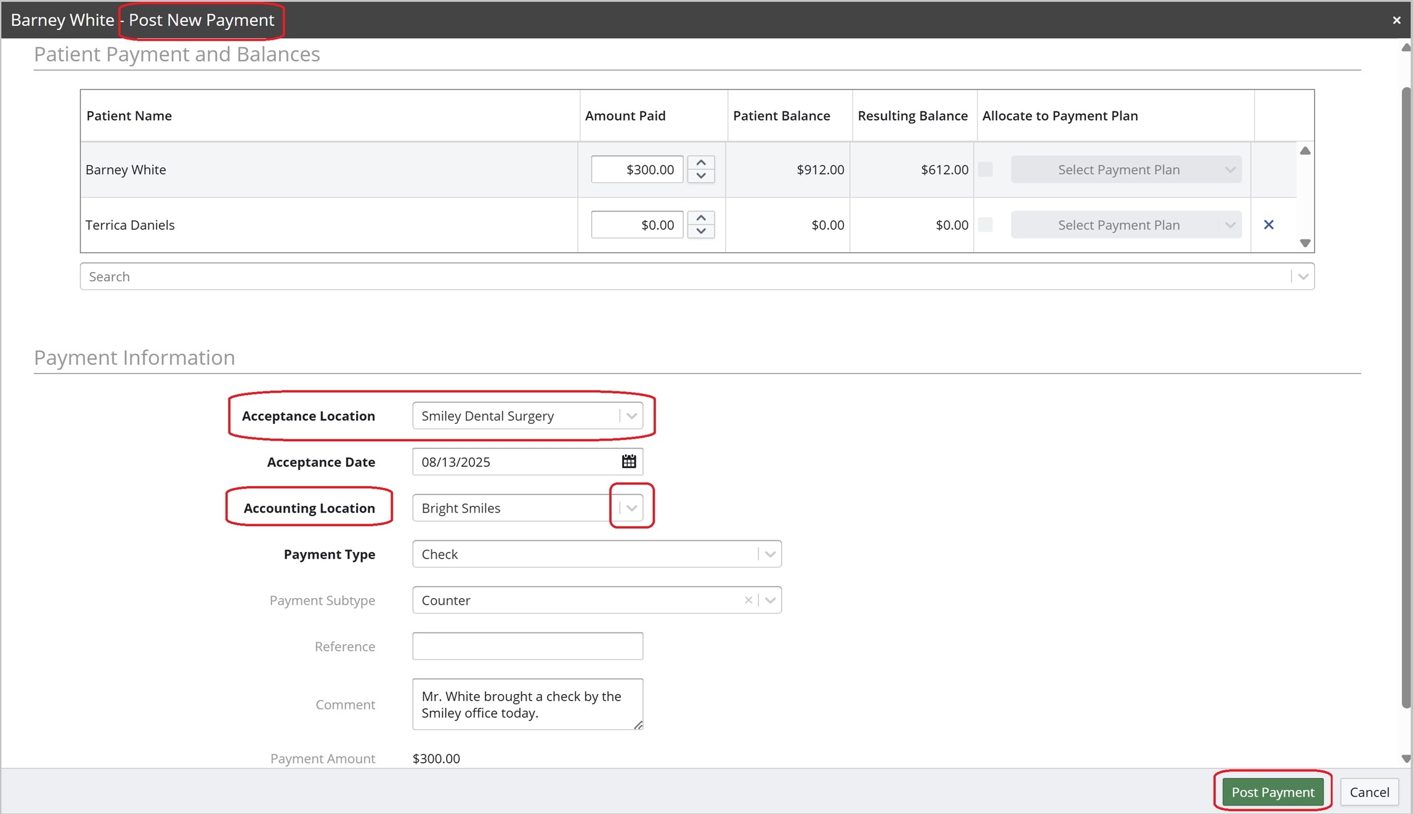
Task: Expand the patient Search dropdown
Action: (1303, 277)
